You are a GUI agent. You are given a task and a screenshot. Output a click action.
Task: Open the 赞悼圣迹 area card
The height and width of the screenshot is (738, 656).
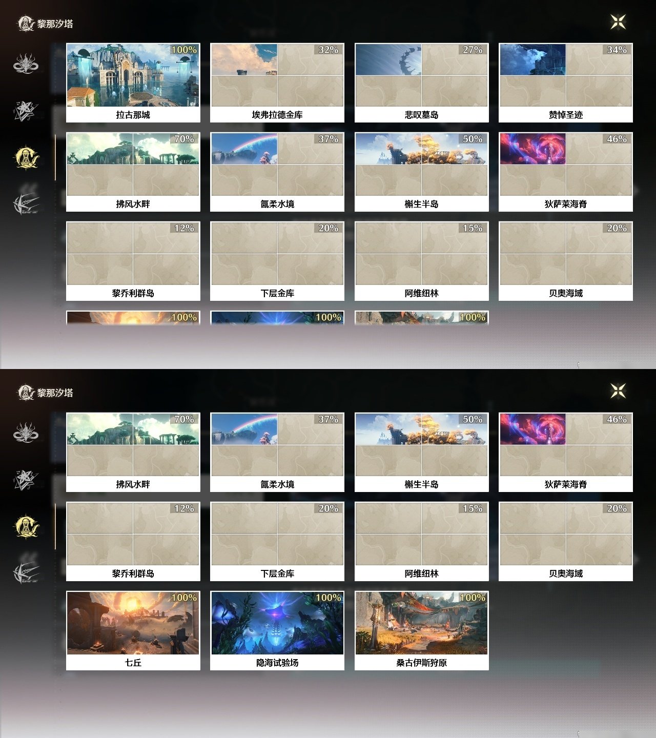tap(566, 83)
